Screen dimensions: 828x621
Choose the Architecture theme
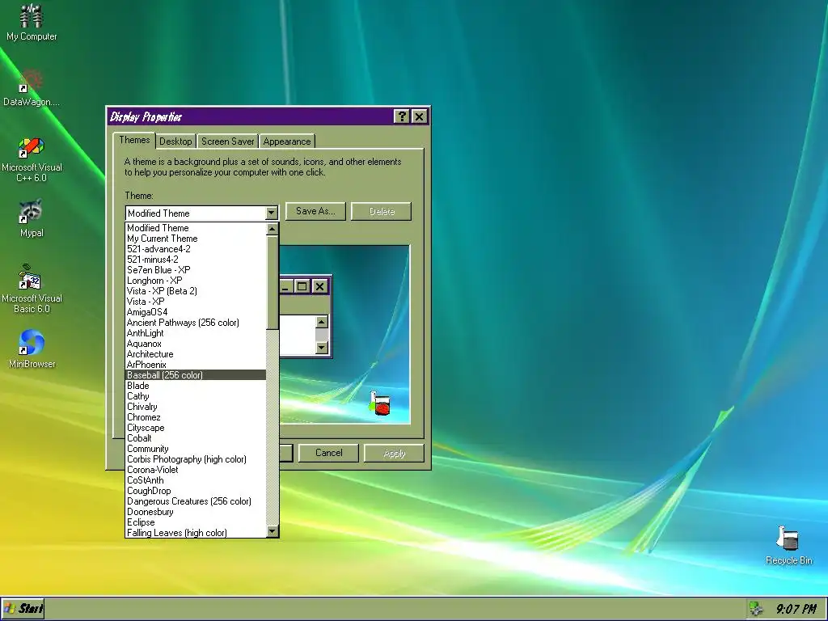196,354
